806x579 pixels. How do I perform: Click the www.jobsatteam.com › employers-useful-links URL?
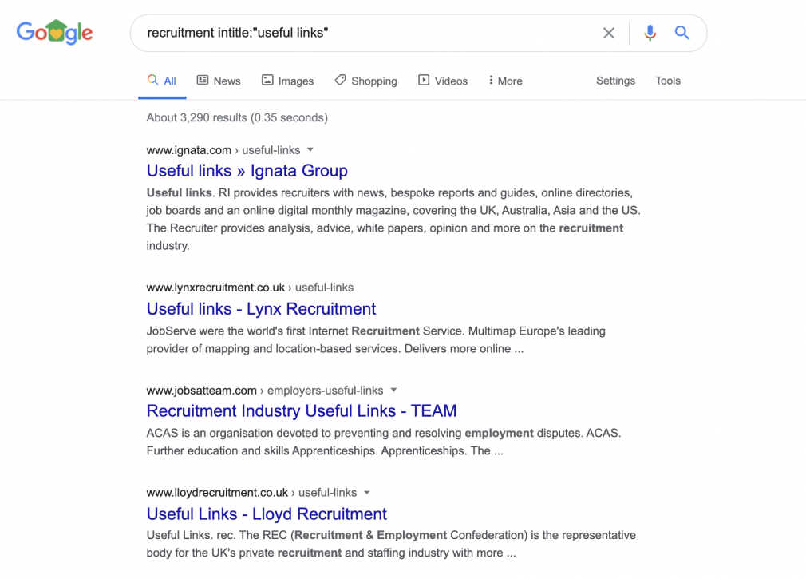(x=265, y=391)
